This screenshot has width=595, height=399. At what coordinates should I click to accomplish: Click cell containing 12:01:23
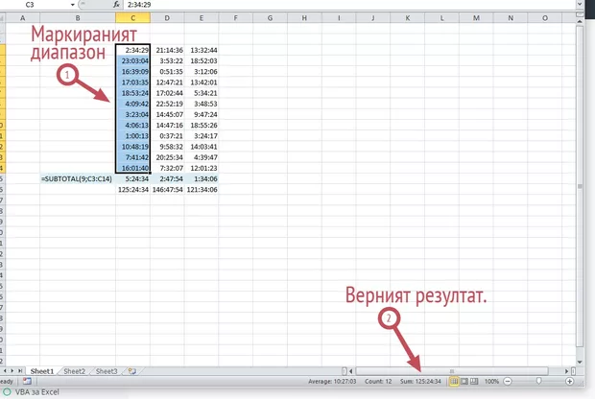click(202, 168)
